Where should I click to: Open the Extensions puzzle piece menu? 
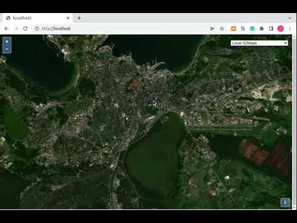262,28
